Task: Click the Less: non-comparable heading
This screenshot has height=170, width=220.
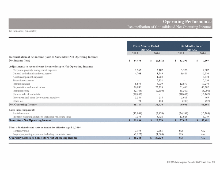Action: [x=22, y=110]
